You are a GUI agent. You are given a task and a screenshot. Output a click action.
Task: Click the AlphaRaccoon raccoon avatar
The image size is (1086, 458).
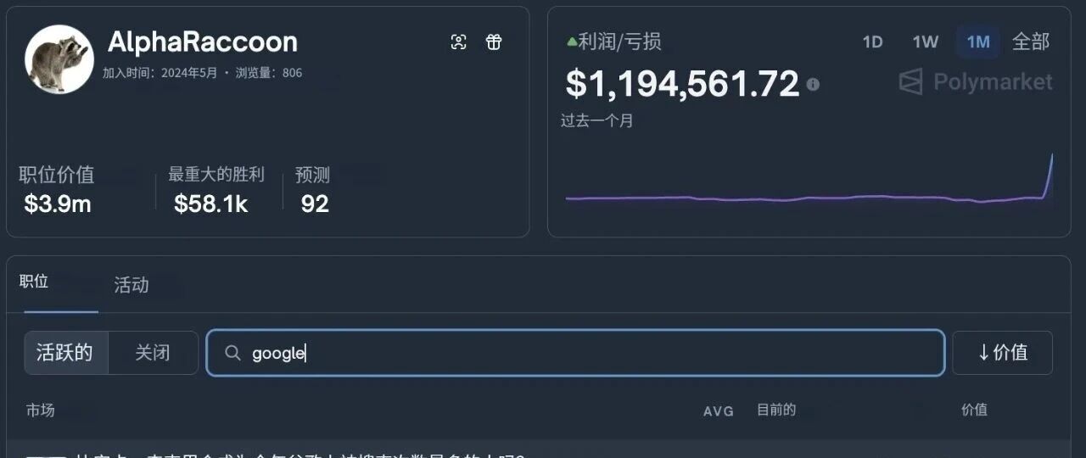[59, 59]
